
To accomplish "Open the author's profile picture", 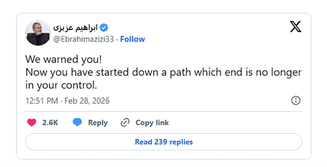I will click(x=37, y=33).
